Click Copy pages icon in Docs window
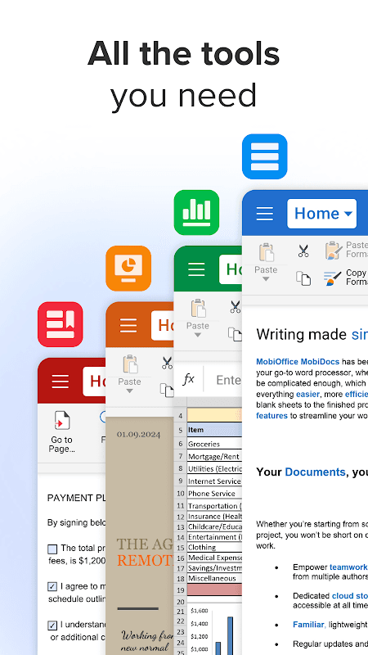368x655 pixels. 303,278
